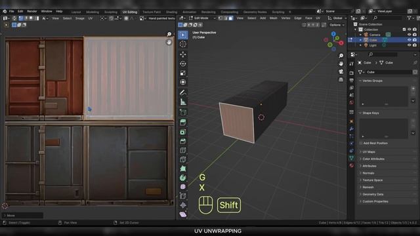420x236 pixels.
Task: Switch to the Geometry Nodes workspace tab
Action: pyautogui.click(x=255, y=12)
